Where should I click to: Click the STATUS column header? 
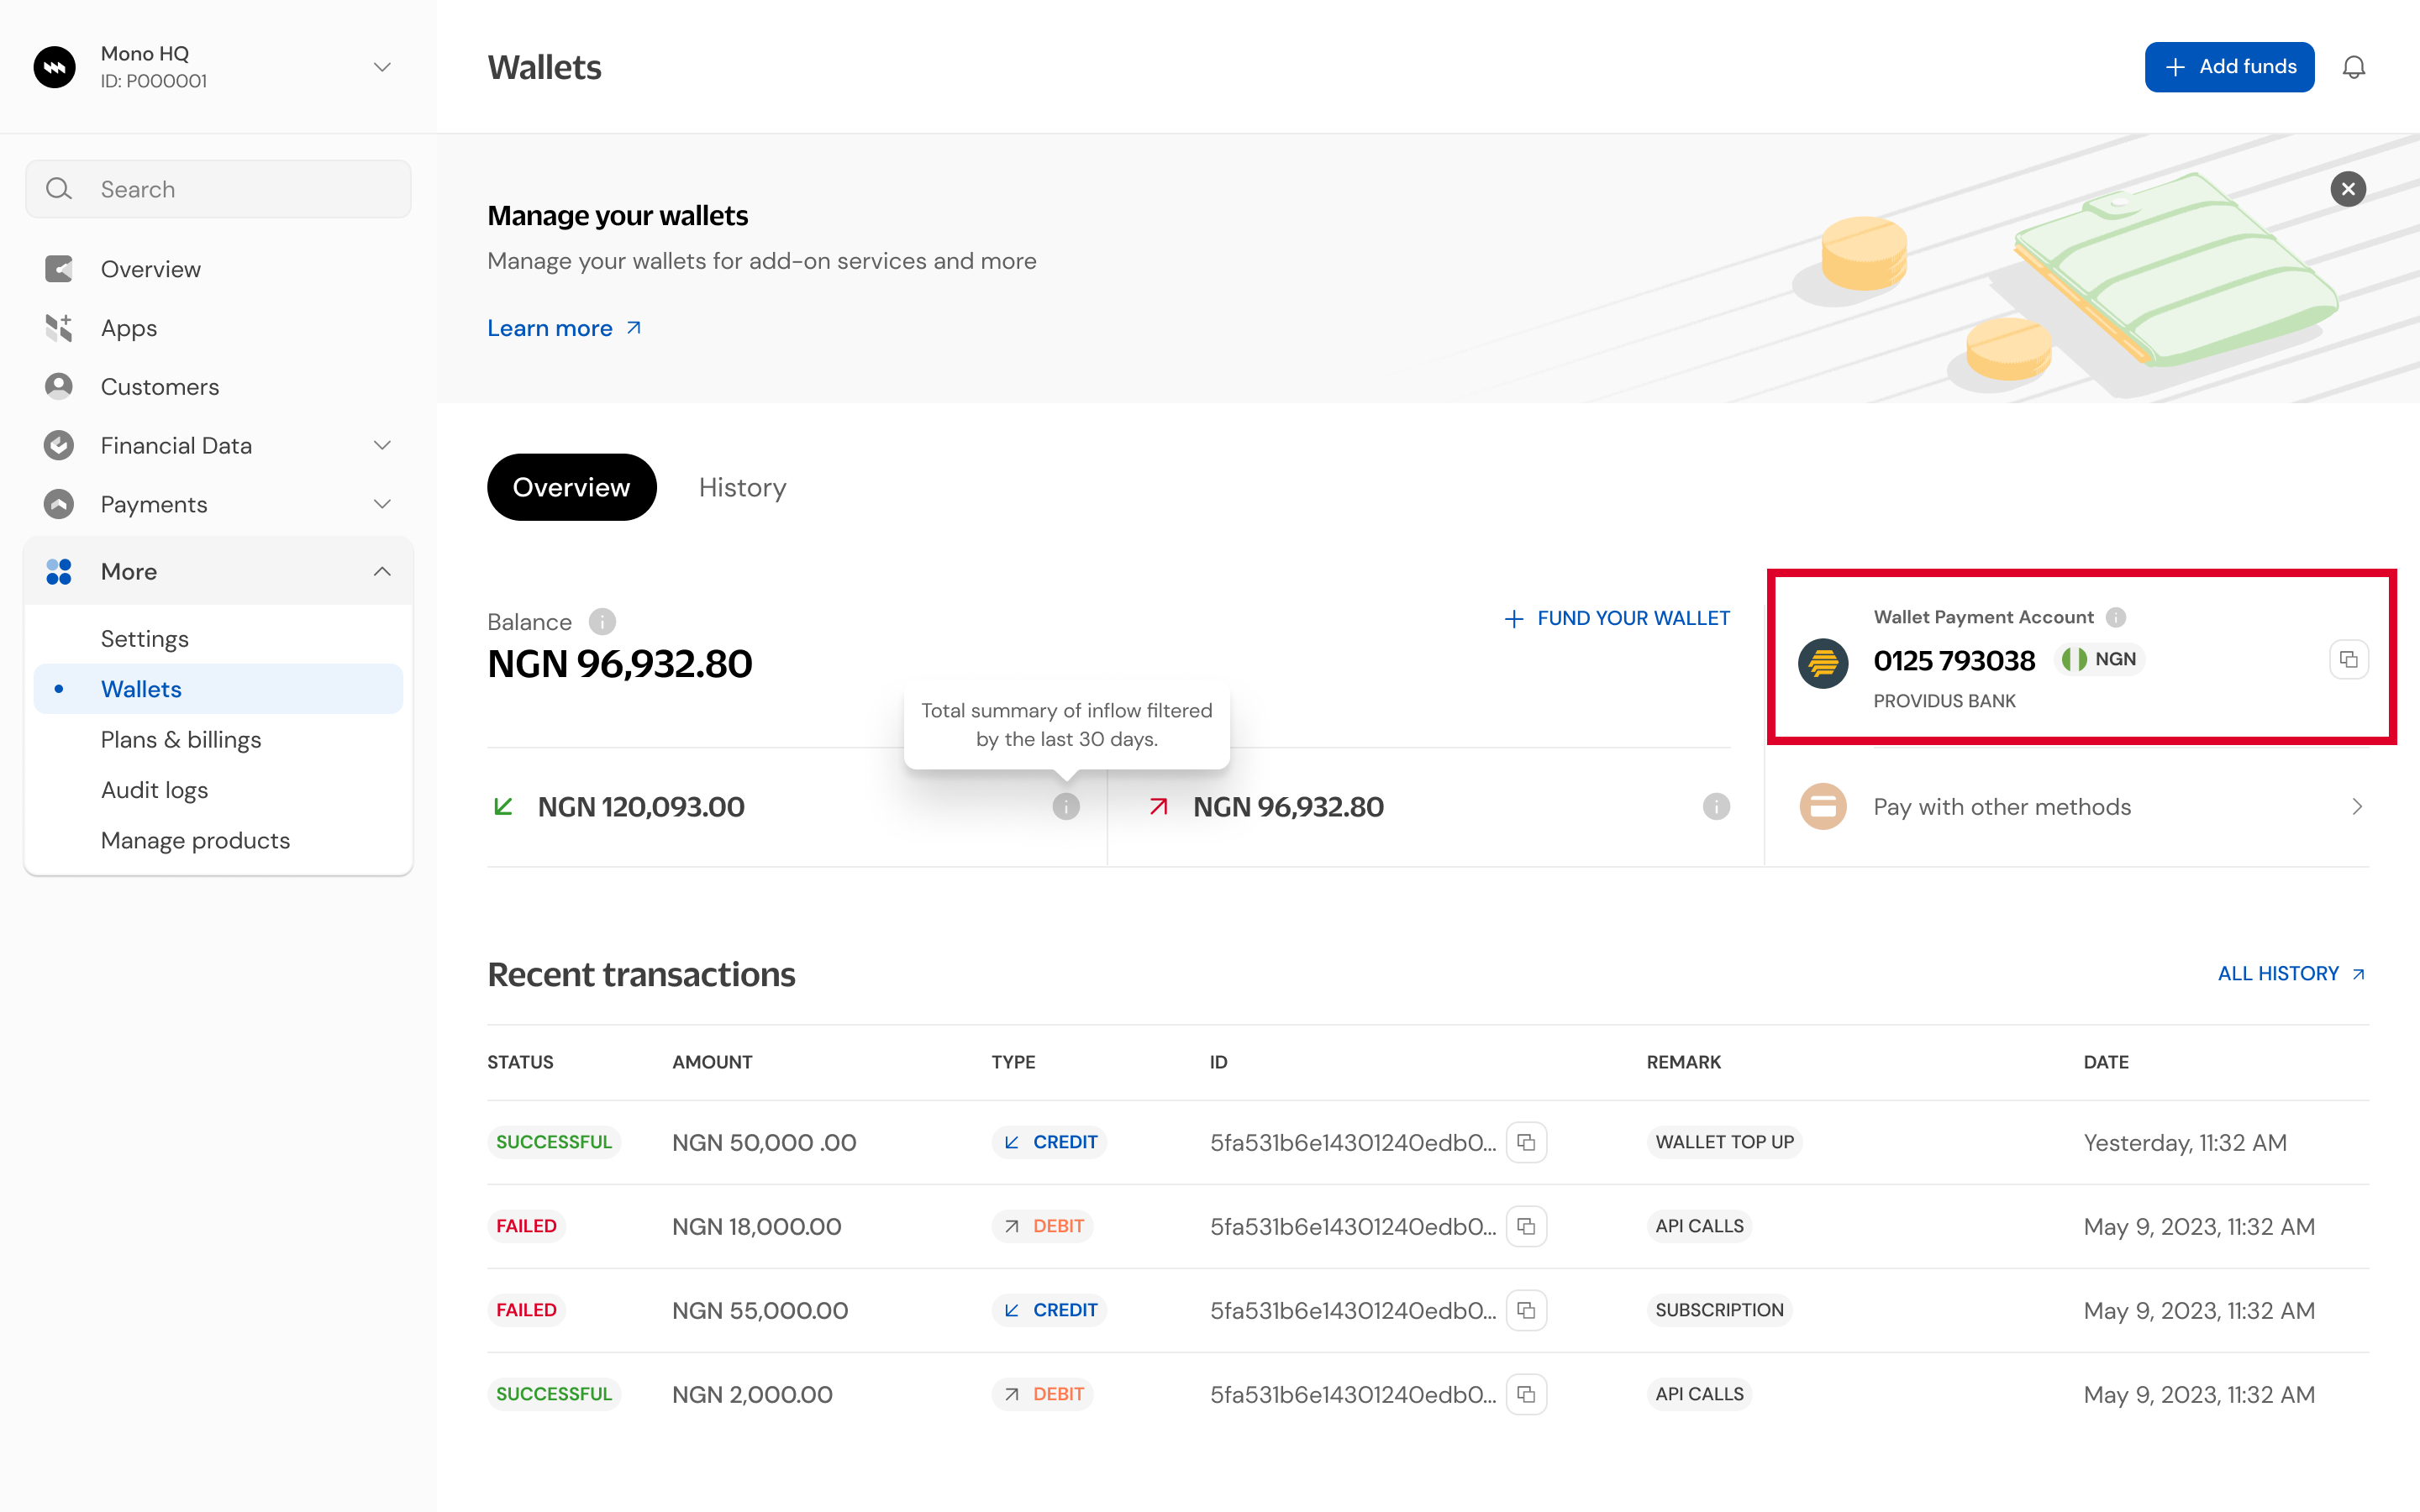coord(520,1062)
